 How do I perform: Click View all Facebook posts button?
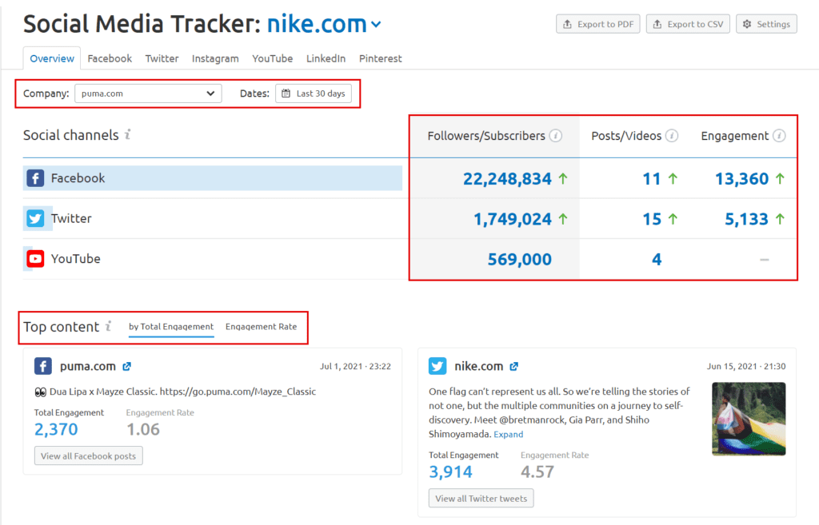pos(88,455)
